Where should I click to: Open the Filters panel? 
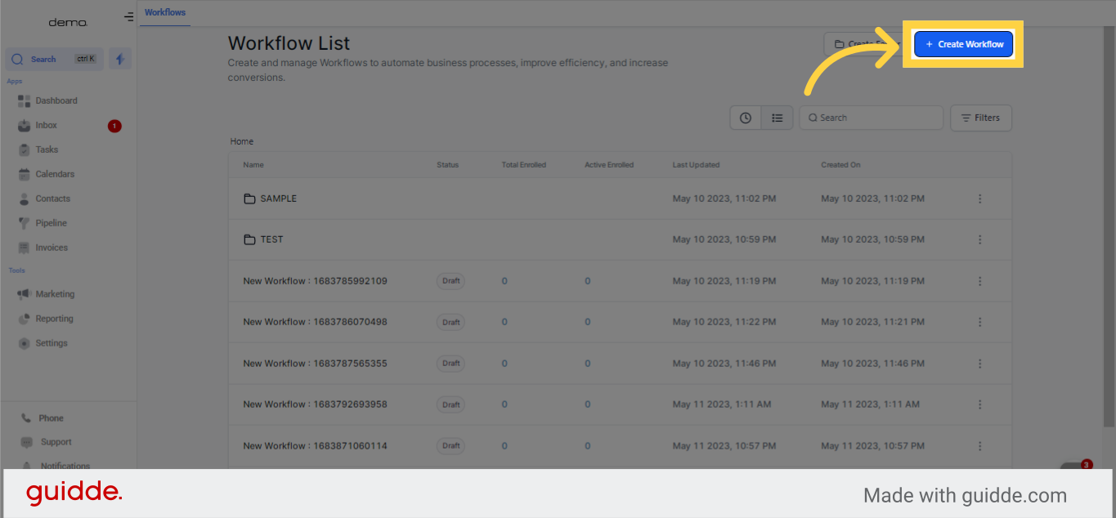point(980,117)
